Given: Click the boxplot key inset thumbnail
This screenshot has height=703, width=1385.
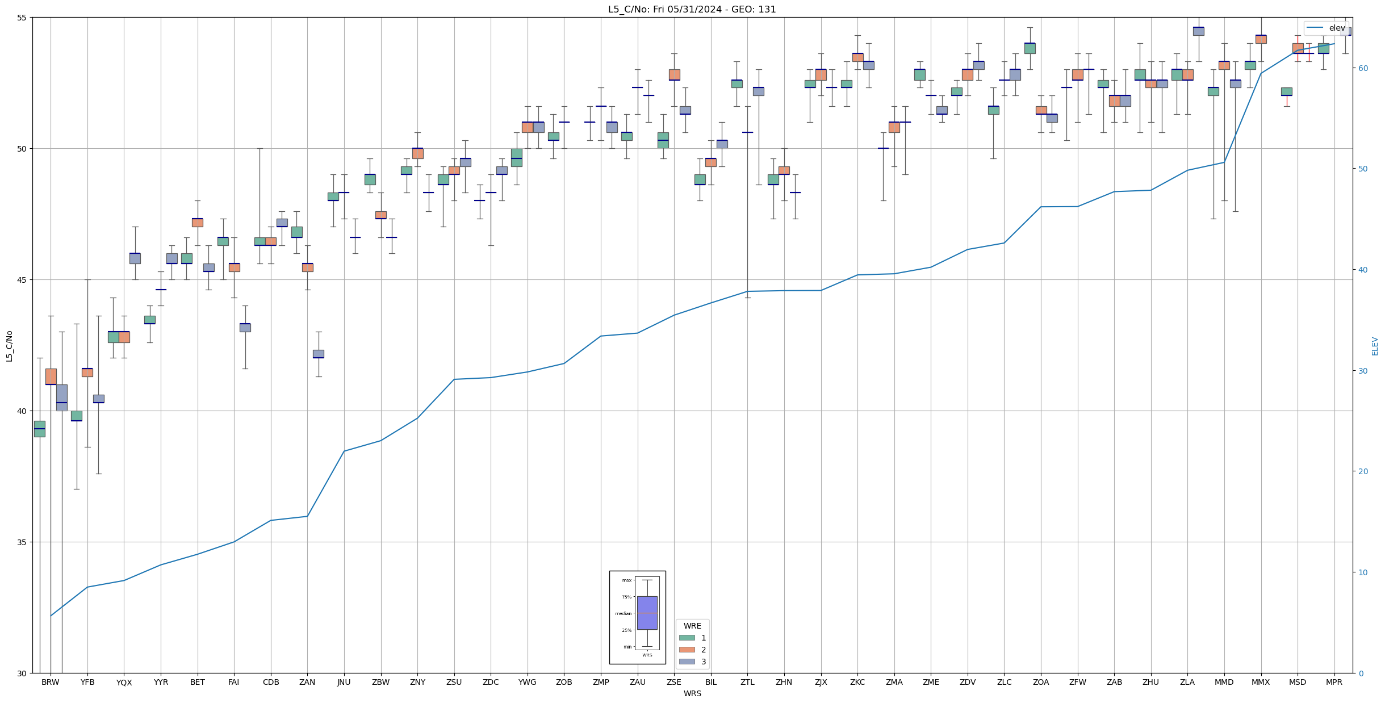Looking at the screenshot, I should coord(637,617).
